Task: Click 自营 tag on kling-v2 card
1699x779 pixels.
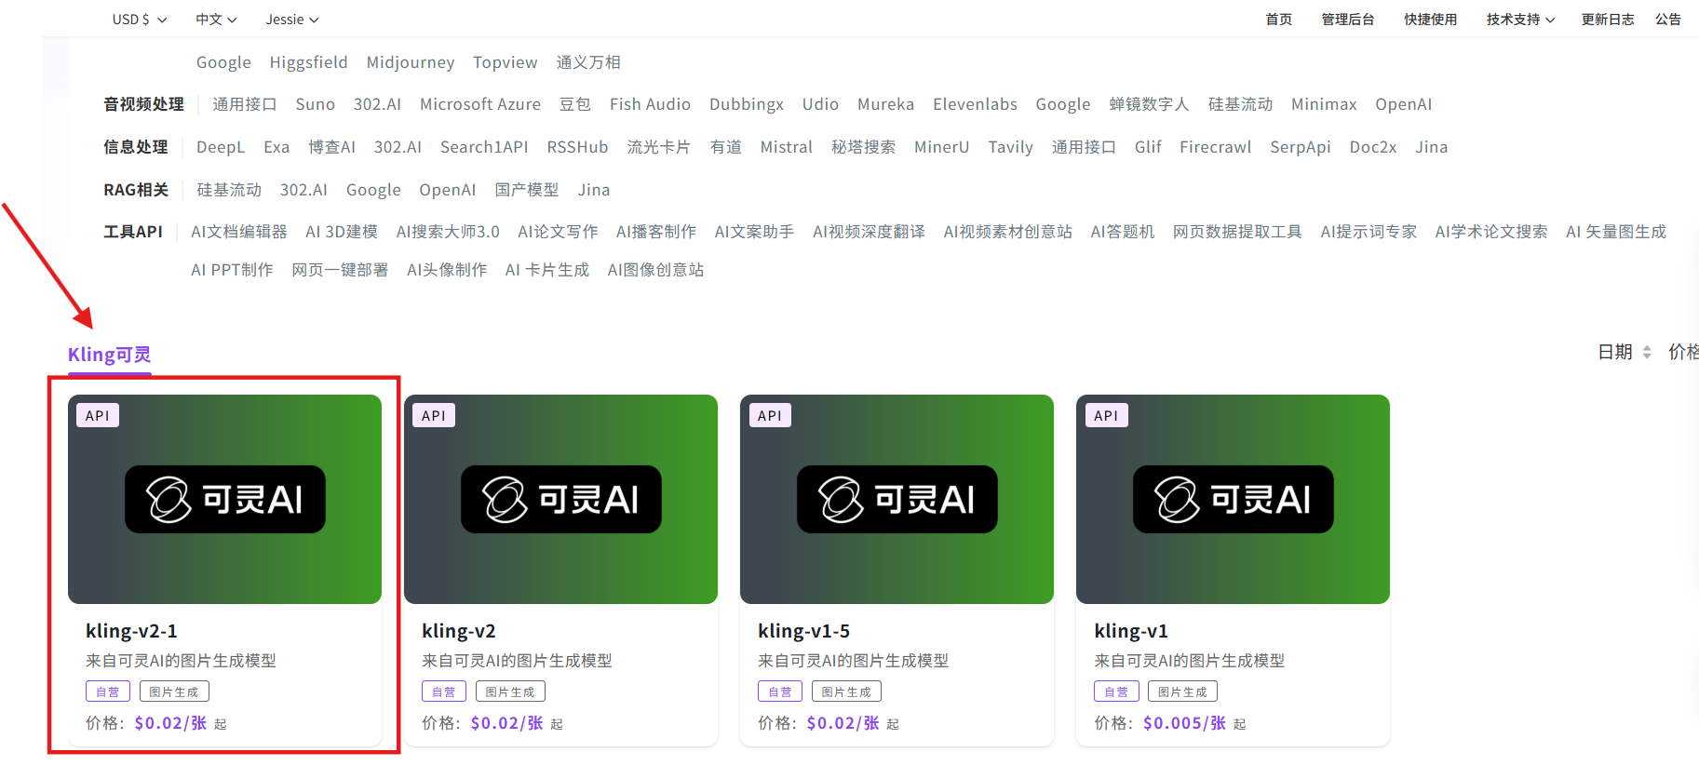Action: [444, 692]
